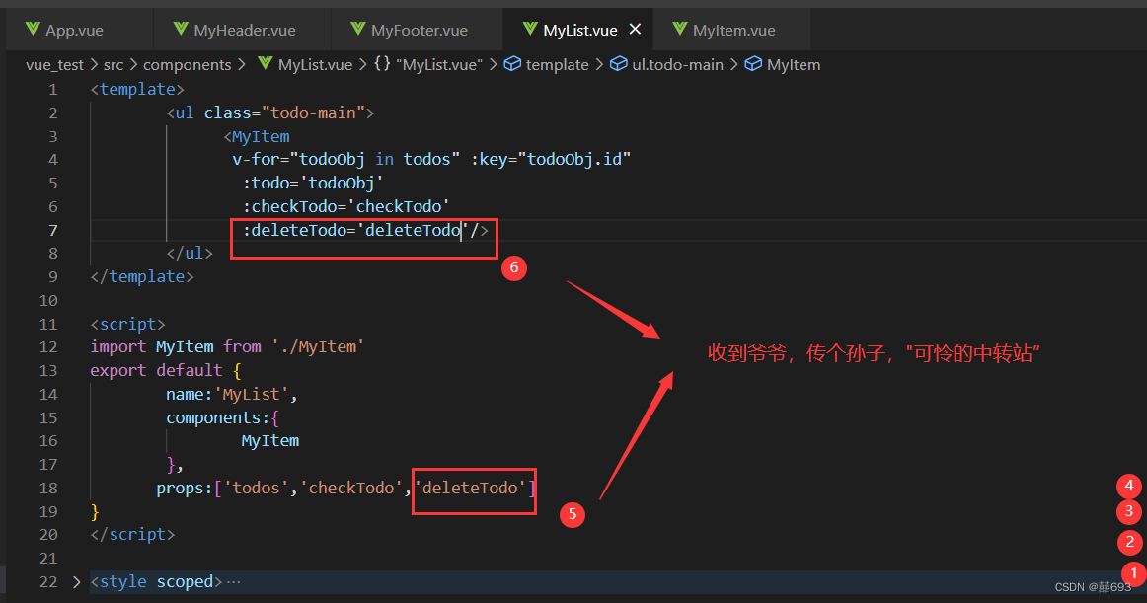This screenshot has height=603, width=1147.
Task: Click the Vue icon on MyFooter.vue tab
Action: point(356,29)
